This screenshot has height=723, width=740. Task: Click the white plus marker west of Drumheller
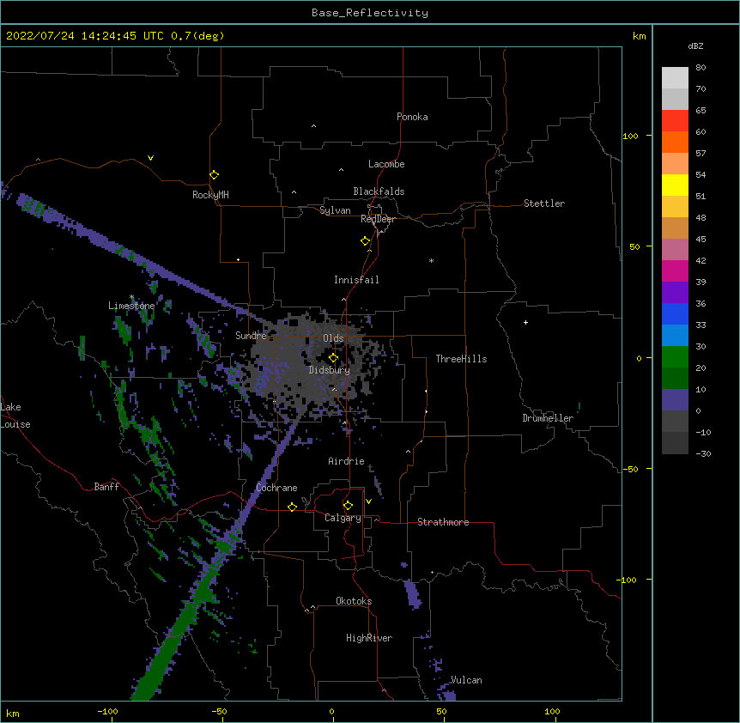pos(525,322)
